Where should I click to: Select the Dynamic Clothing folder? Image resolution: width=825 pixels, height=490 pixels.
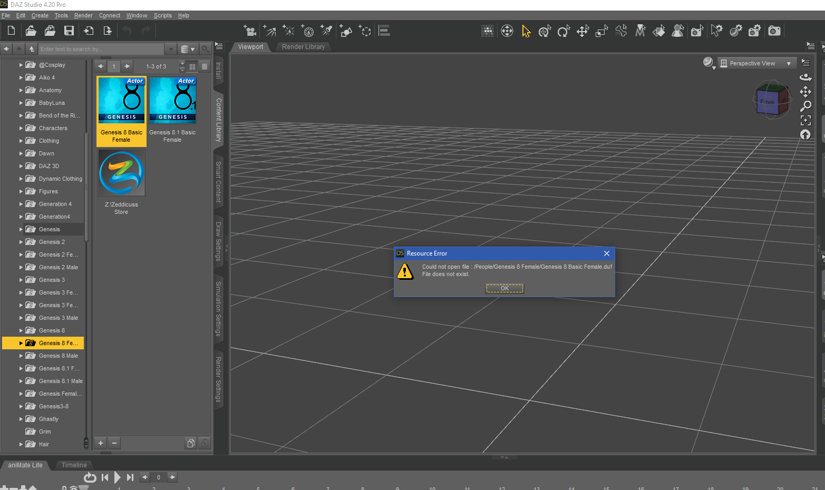click(x=60, y=179)
